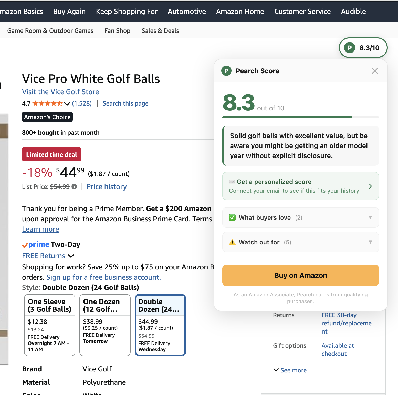Select One Dozen (12 Golf Balls) style
398x395 pixels.
105,325
